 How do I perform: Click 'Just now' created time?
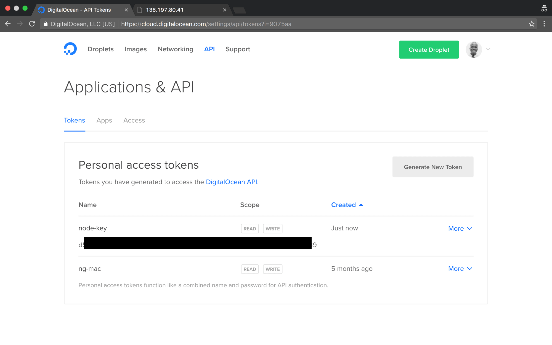coord(344,228)
